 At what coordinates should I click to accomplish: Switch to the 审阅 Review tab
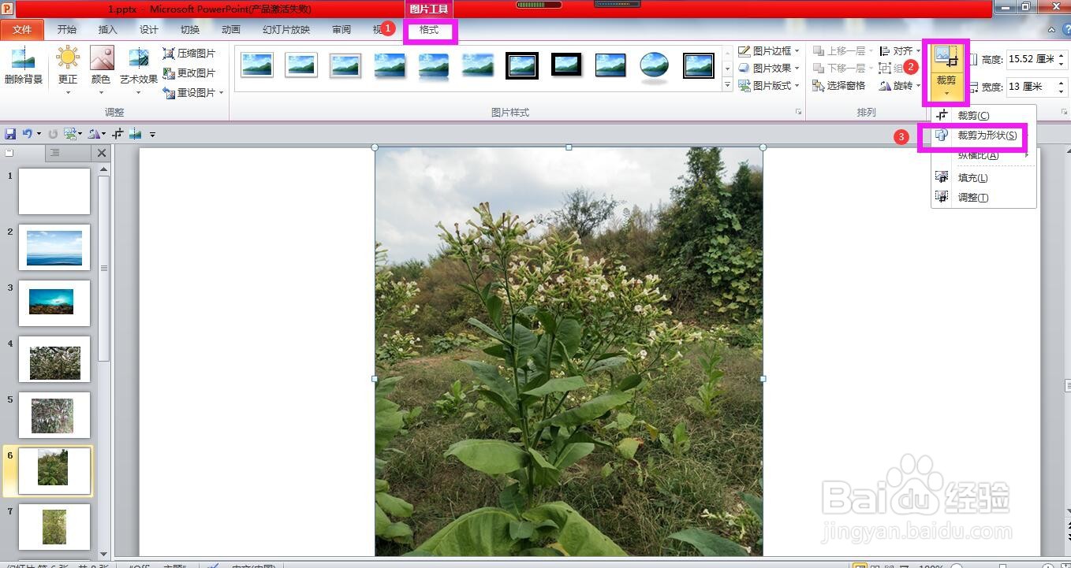coord(341,30)
